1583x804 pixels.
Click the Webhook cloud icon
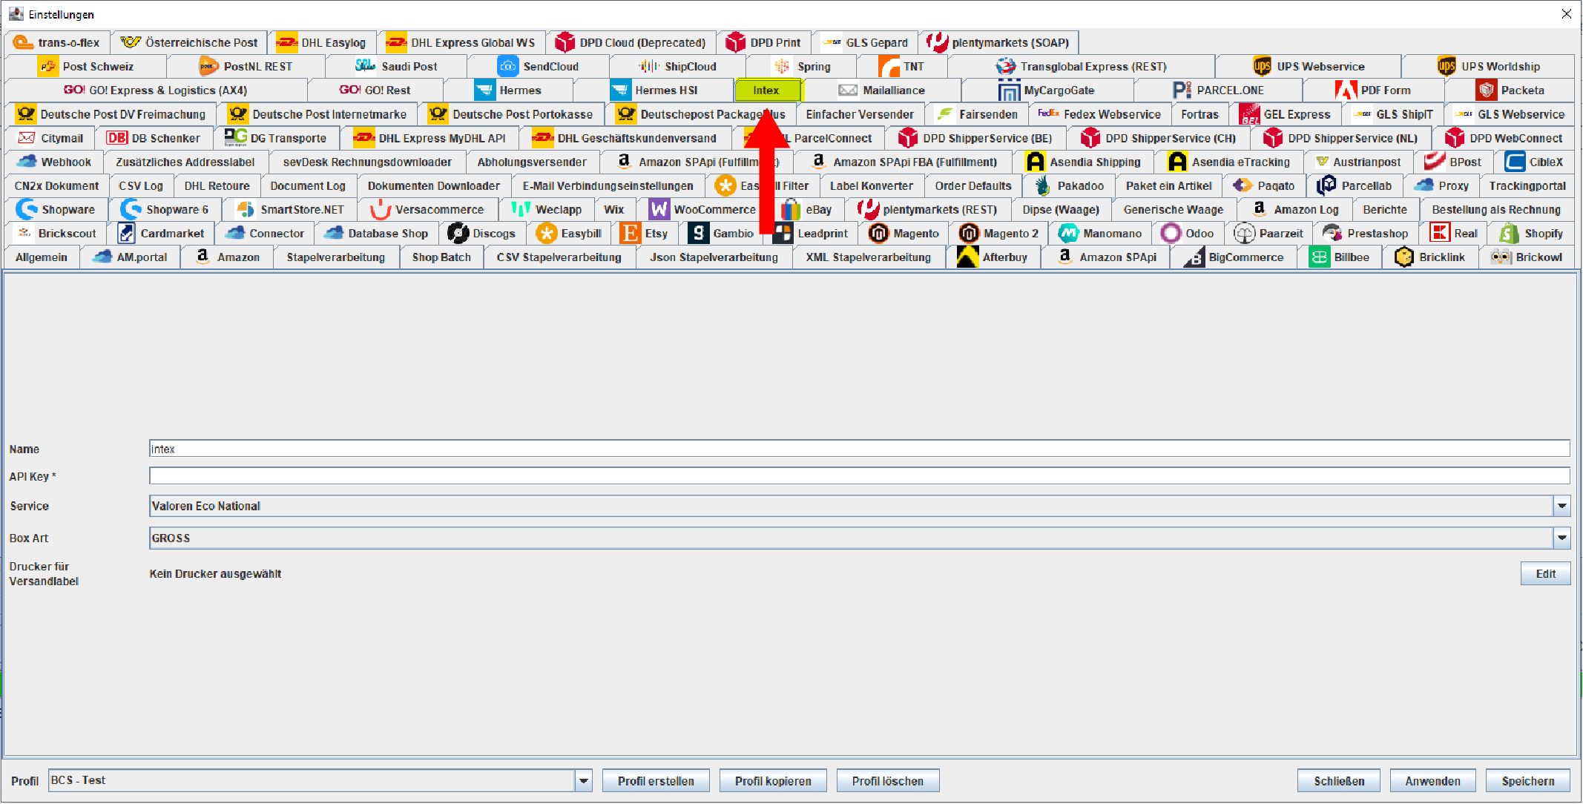(27, 161)
